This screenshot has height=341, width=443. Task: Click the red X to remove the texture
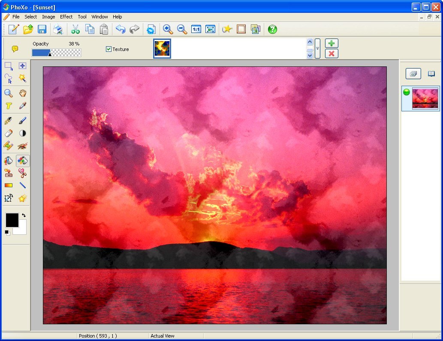[331, 54]
